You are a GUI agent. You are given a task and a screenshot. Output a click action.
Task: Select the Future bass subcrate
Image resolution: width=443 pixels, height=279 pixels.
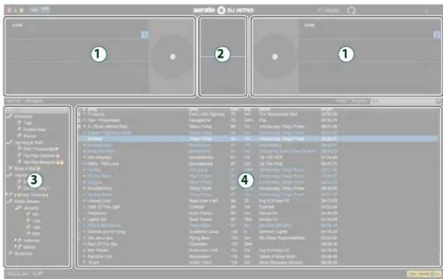[35, 129]
